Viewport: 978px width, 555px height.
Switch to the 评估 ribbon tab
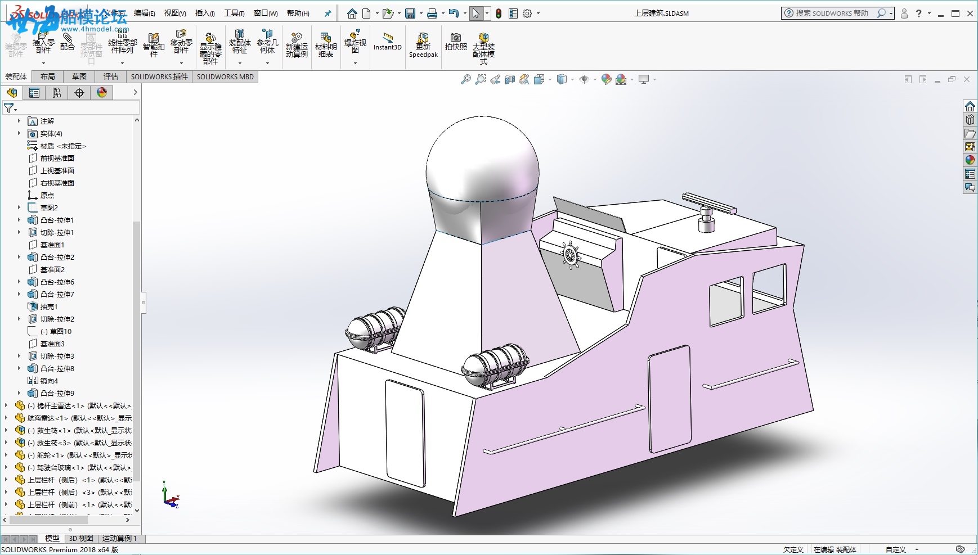coord(111,76)
